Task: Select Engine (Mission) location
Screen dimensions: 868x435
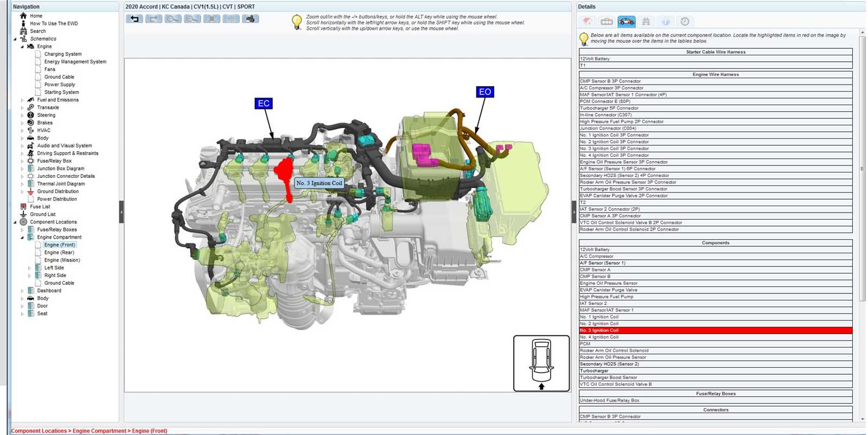Action: (62, 260)
